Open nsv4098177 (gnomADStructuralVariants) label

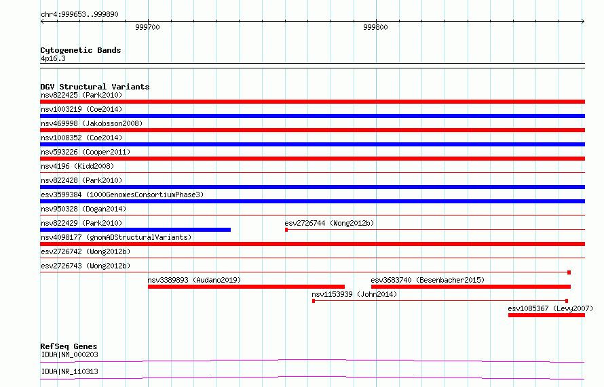point(116,237)
